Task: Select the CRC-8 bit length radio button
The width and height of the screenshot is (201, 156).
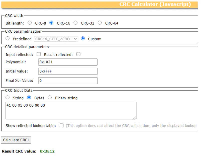Action: [30, 23]
